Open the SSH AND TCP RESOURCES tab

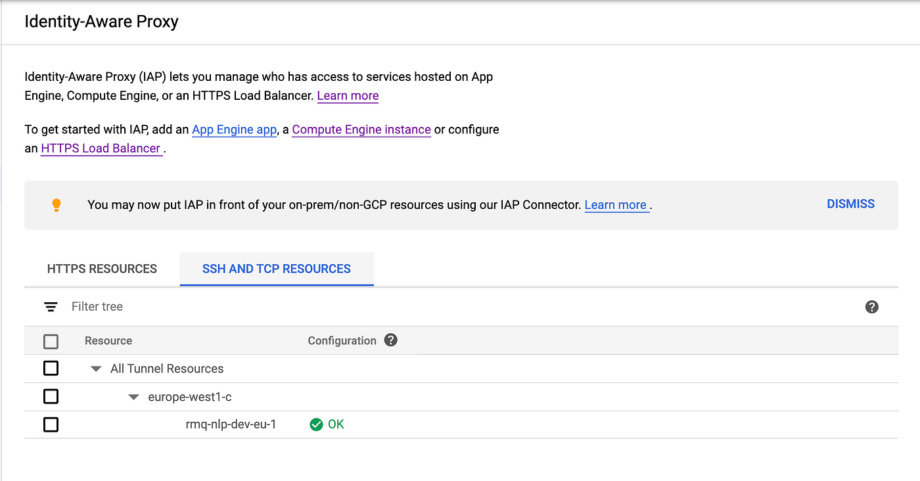click(277, 269)
